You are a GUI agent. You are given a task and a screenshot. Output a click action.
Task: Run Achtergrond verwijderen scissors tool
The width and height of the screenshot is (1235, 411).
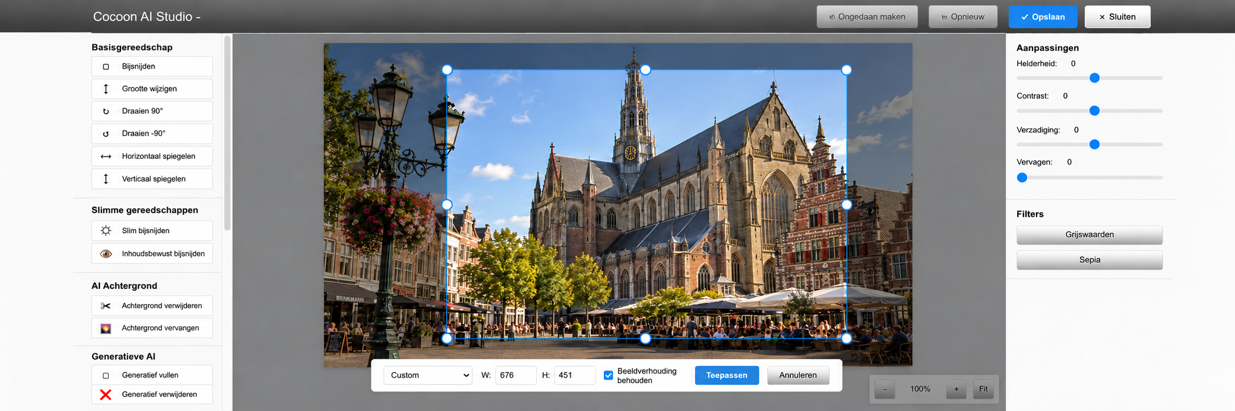click(x=152, y=305)
